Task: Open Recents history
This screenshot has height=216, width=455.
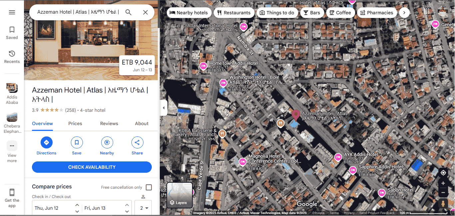Action: click(x=12, y=57)
